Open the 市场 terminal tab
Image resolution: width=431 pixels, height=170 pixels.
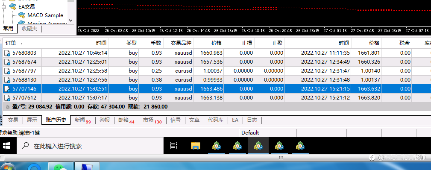pyautogui.click(x=152, y=120)
